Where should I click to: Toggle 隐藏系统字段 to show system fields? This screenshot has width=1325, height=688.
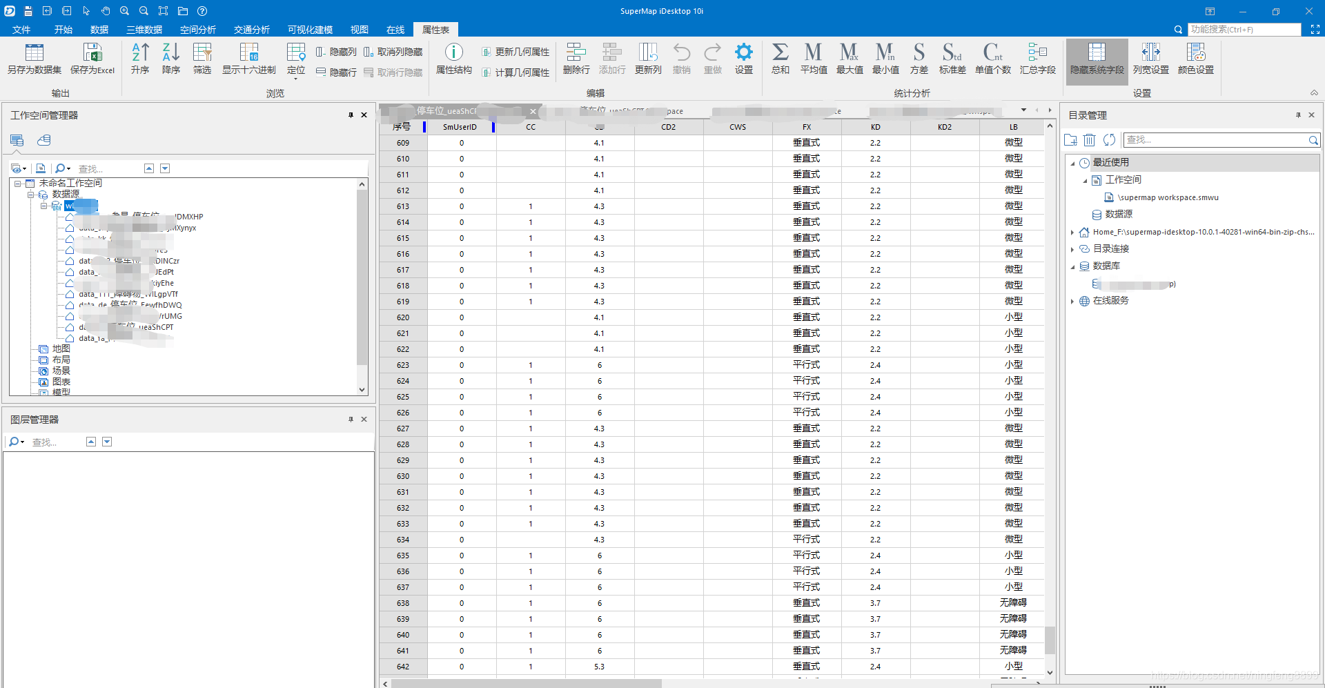point(1096,59)
